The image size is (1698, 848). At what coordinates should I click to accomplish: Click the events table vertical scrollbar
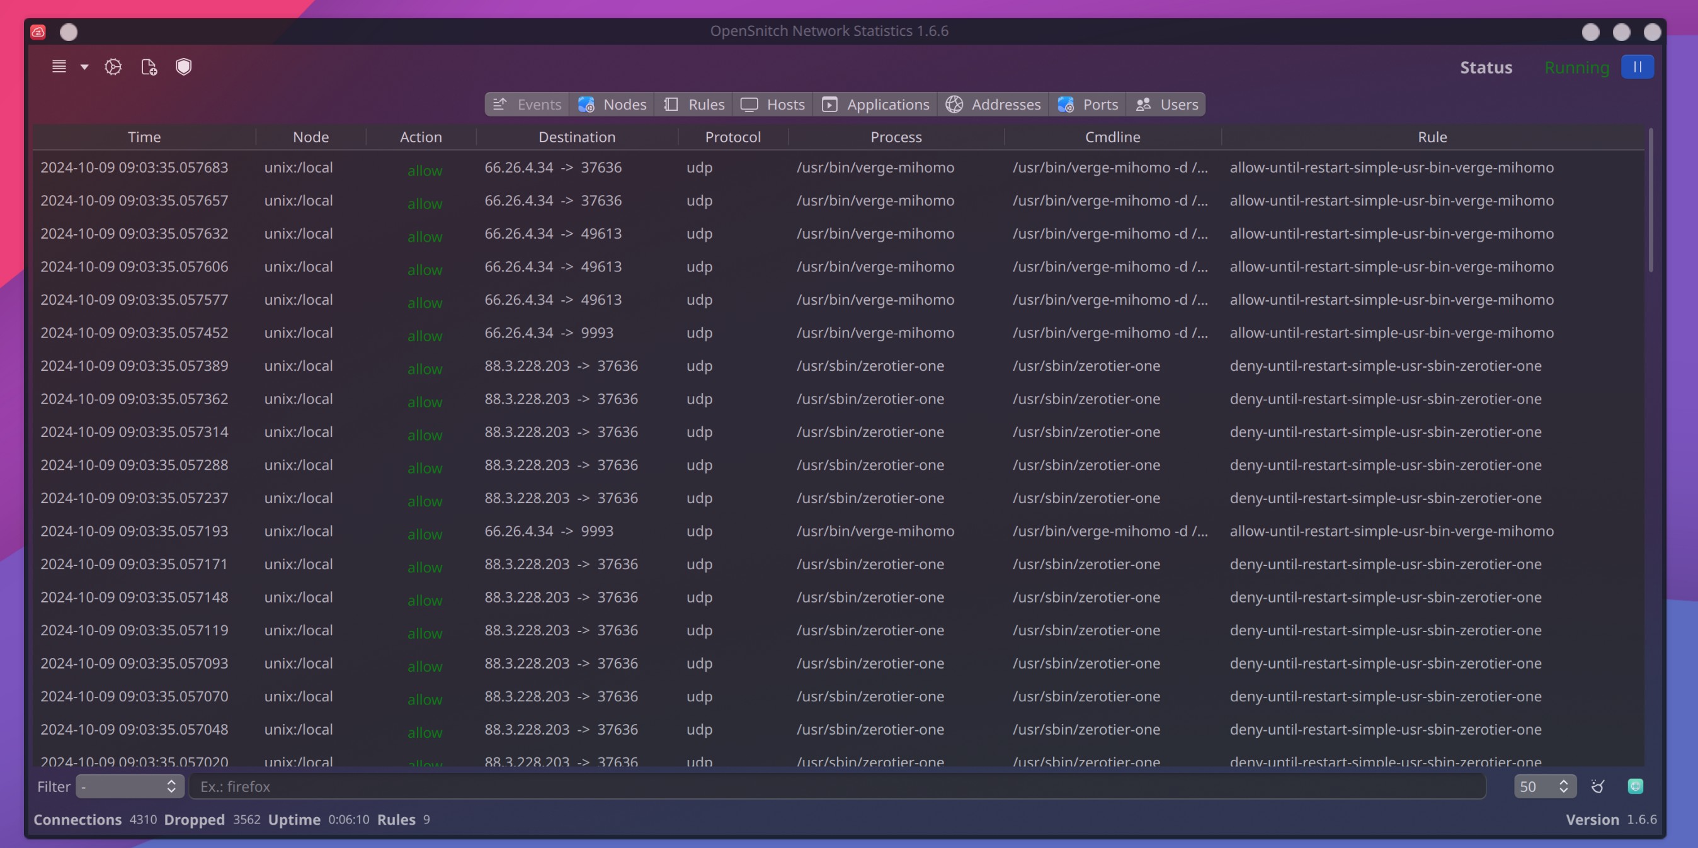pos(1651,201)
